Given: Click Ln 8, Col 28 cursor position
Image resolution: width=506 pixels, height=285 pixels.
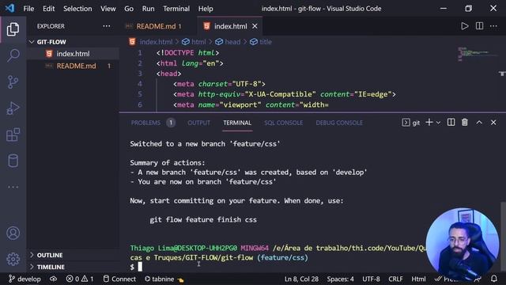Looking at the screenshot, I should [x=301, y=279].
